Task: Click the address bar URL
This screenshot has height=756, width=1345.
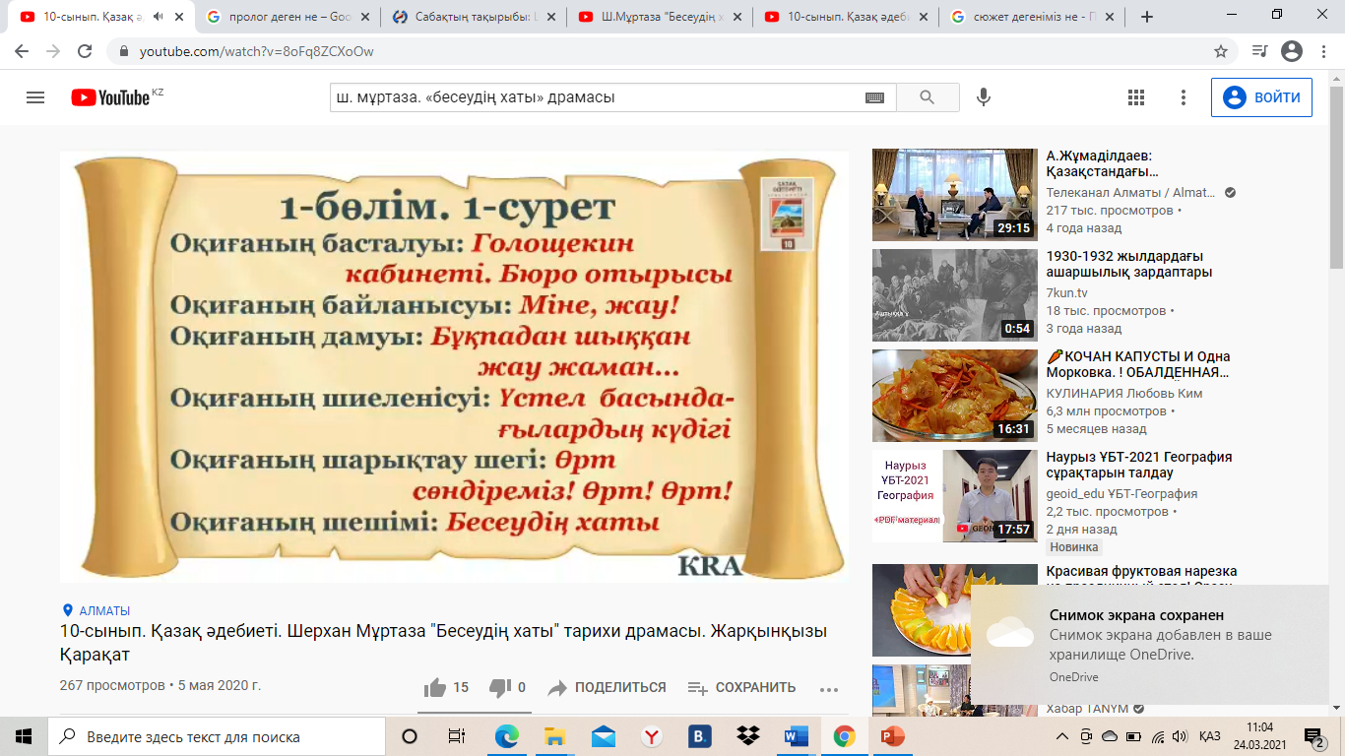Action: pyautogui.click(x=256, y=51)
